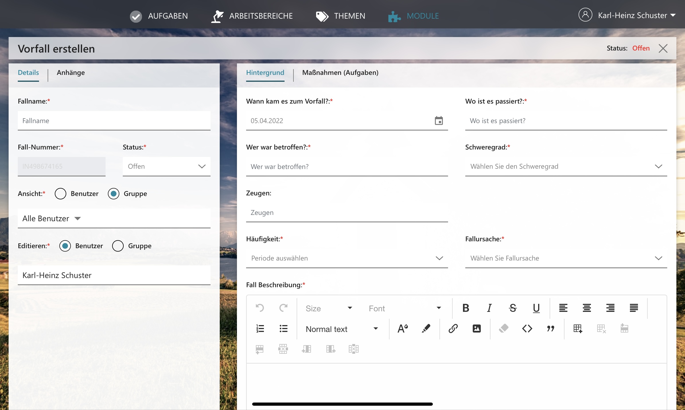The height and width of the screenshot is (410, 685).
Task: Toggle italic text formatting
Action: [489, 308]
